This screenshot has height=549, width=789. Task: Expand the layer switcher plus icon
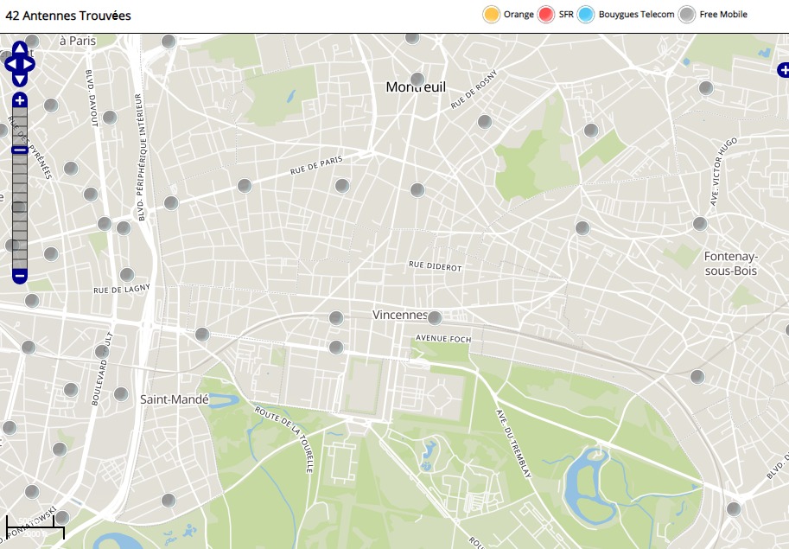pos(783,69)
